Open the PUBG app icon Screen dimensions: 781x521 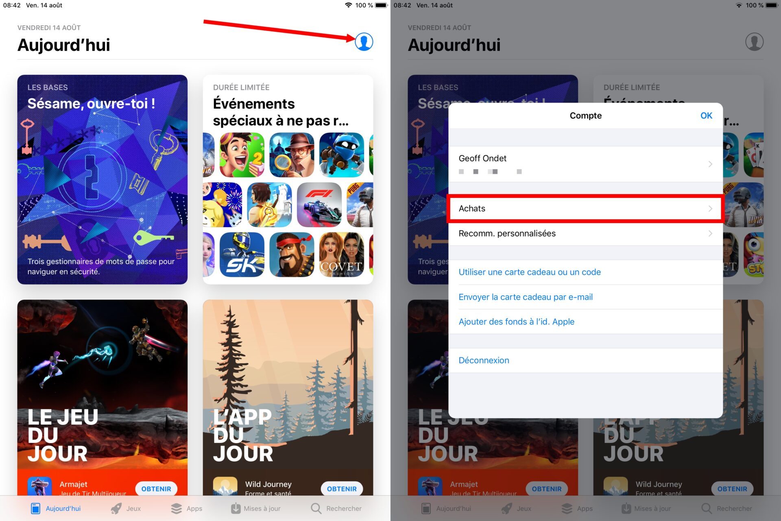coord(360,205)
